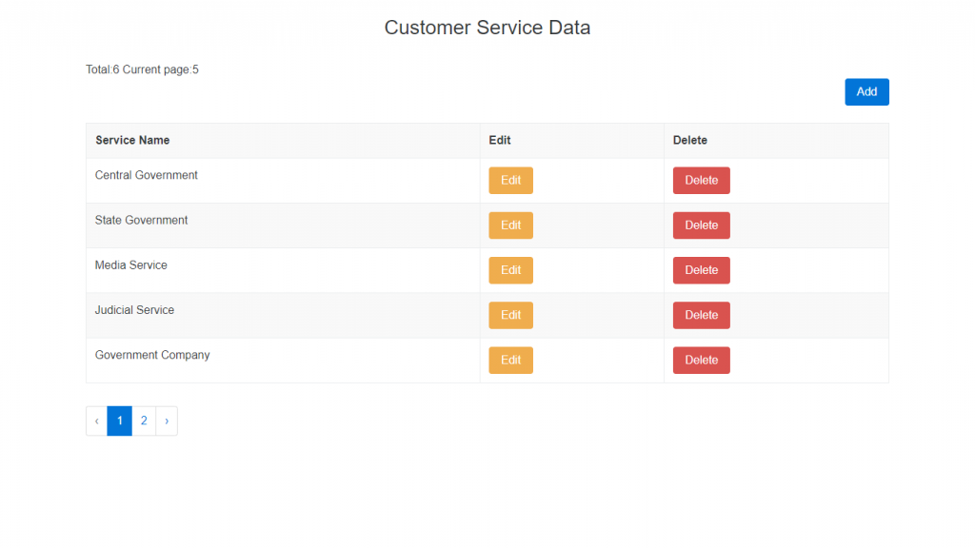
Task: Go to previous page arrow in pagination
Action: [96, 421]
